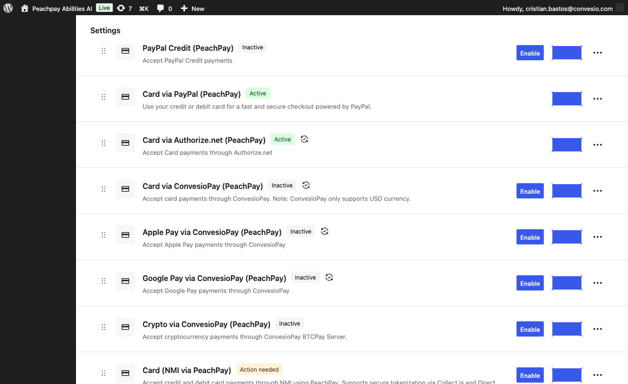Expand three-dot options for Card via ConvesioPay

point(598,191)
